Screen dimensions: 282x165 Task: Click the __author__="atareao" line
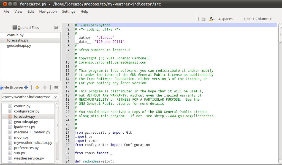[95, 38]
